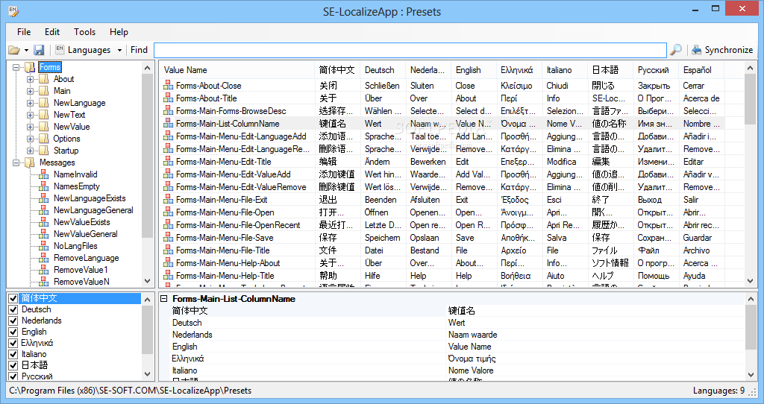The height and width of the screenshot is (404, 764).
Task: Expand the Main folder node
Action: click(30, 91)
